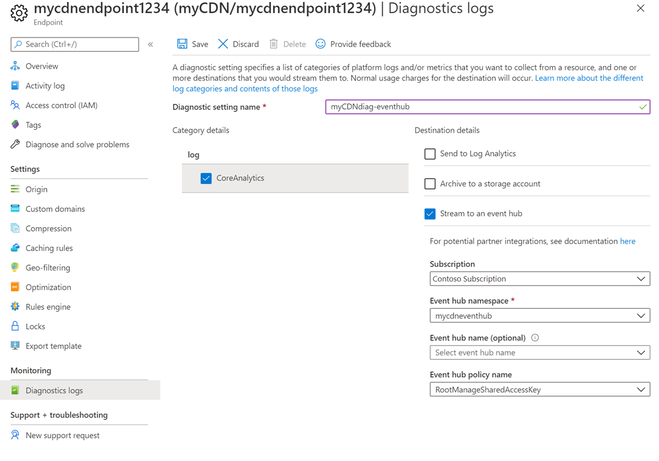The height and width of the screenshot is (461, 659).
Task: Click the Caching rules cloud icon
Action: (x=15, y=248)
